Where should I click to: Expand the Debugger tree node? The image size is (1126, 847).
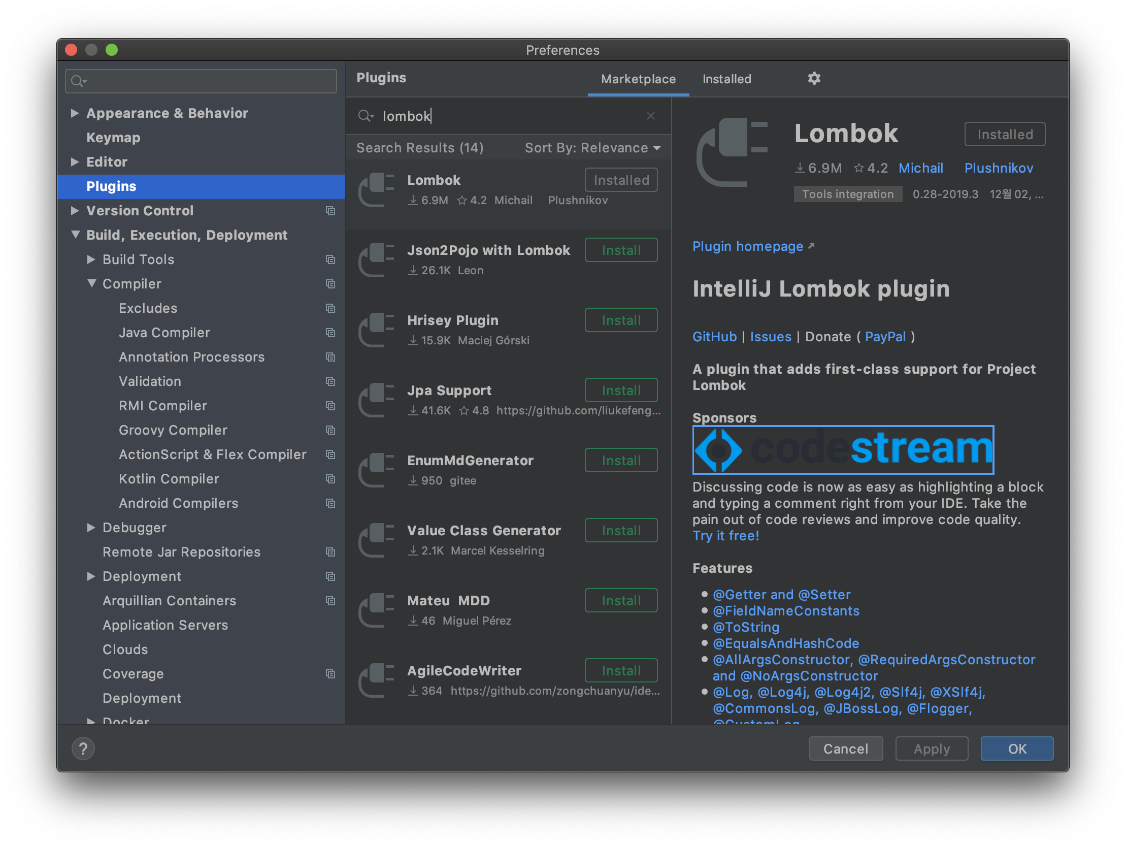[91, 528]
